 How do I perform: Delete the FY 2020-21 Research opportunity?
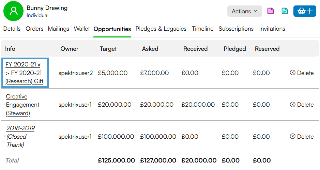(302, 73)
